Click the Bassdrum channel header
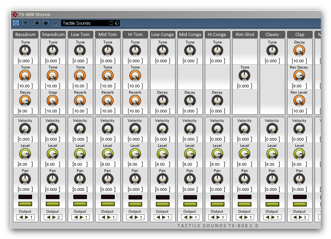 click(25, 34)
